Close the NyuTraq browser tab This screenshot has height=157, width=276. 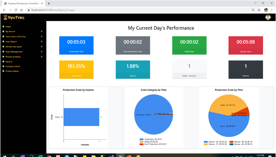42,4
